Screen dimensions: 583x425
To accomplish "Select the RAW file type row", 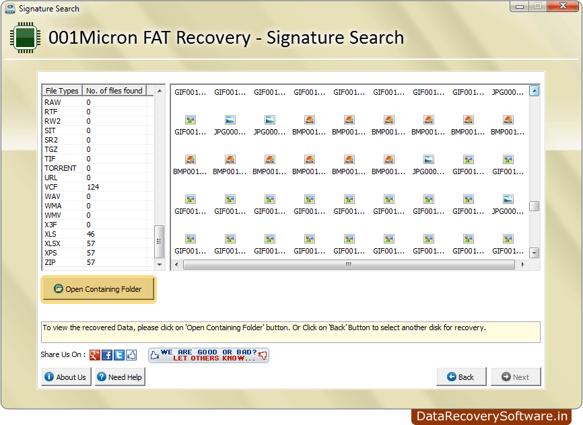I will coord(98,102).
